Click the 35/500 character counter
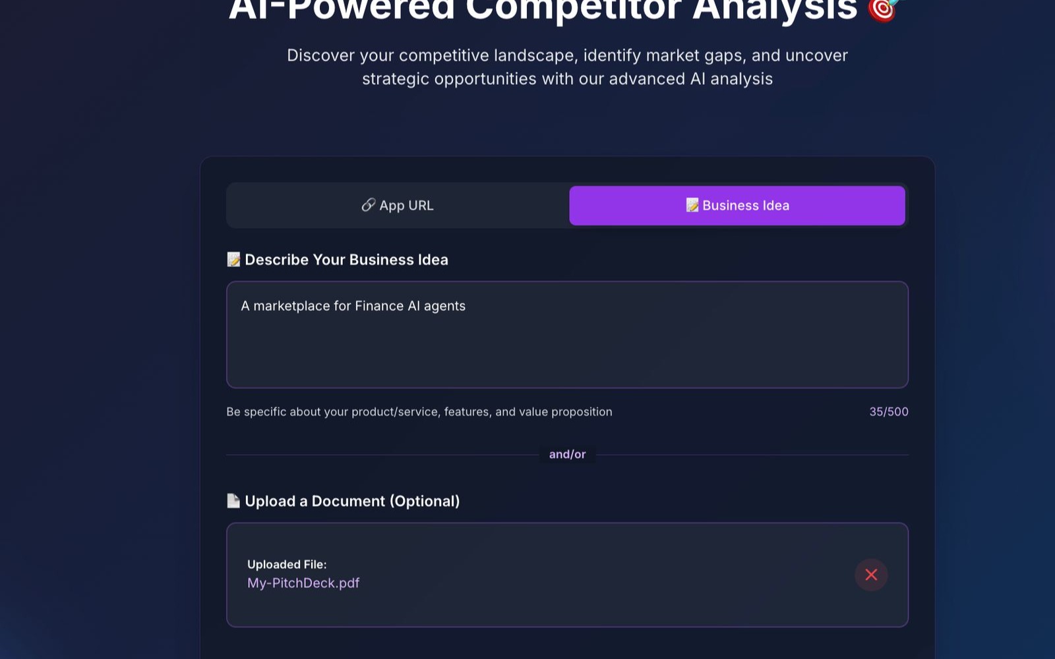 click(x=888, y=411)
